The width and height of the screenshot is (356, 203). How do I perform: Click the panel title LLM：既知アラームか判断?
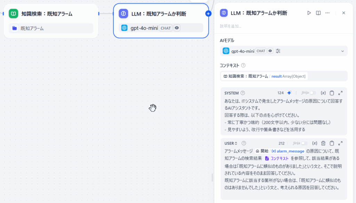point(259,13)
